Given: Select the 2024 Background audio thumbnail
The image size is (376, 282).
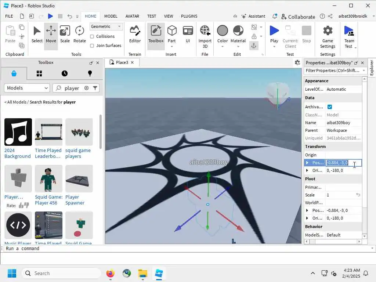Looking at the screenshot, I should click(18, 132).
